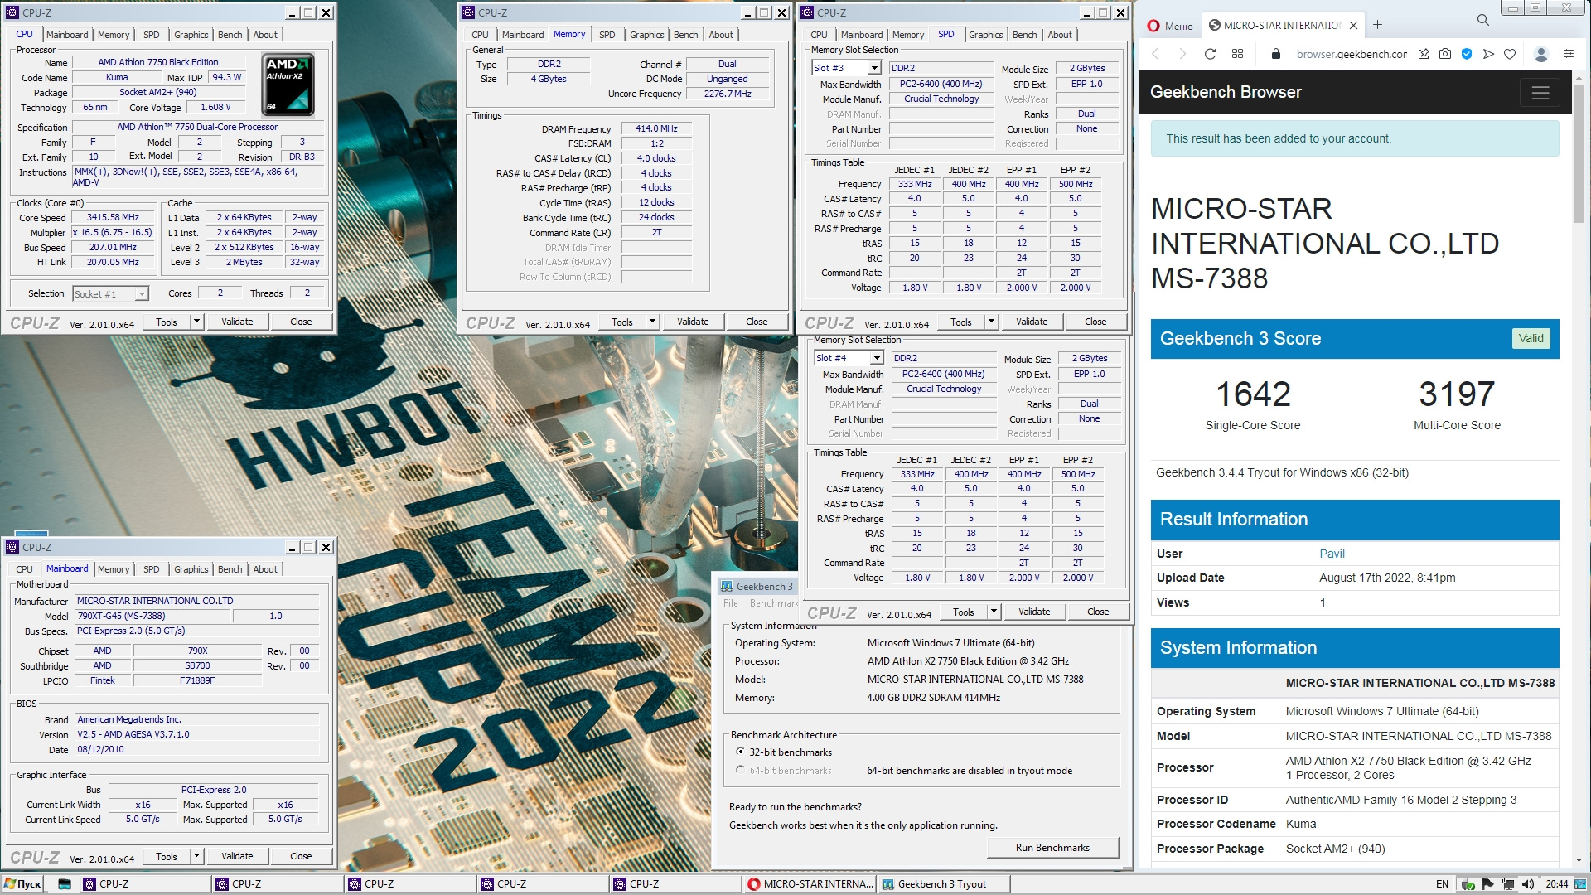Image resolution: width=1591 pixels, height=895 pixels.
Task: Click the Tools button in Slot #4 window
Action: click(x=964, y=612)
